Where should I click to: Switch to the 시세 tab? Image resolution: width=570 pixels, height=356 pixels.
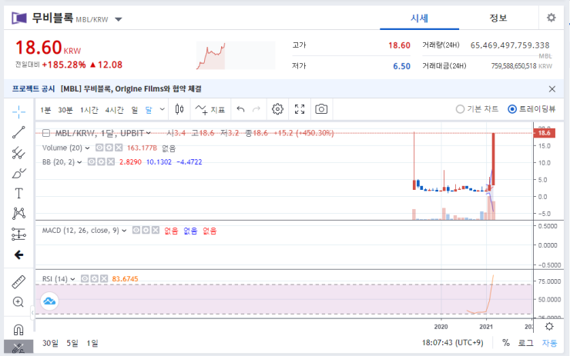coord(420,18)
